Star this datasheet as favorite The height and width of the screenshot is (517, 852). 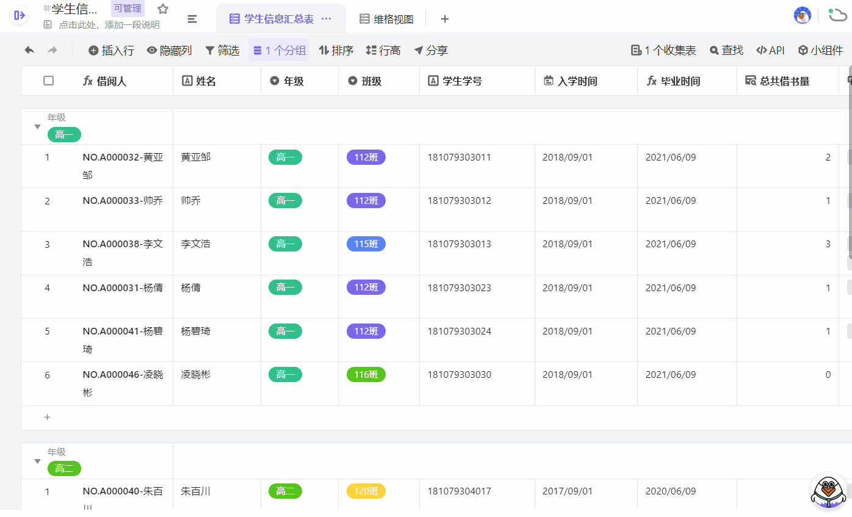click(163, 9)
